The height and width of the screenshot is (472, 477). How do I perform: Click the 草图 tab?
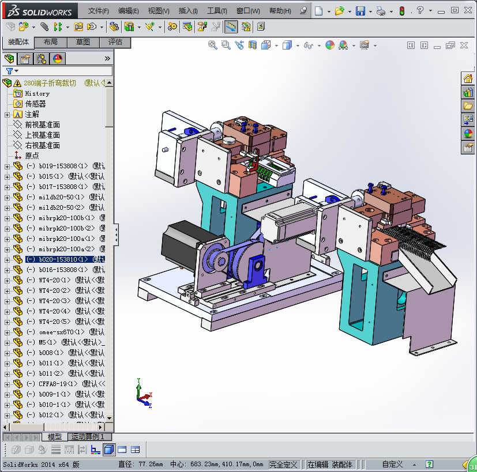[x=83, y=42]
